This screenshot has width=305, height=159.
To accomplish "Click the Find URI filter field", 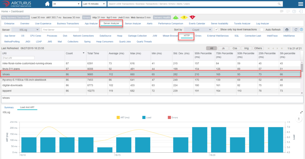I will click(18, 58).
